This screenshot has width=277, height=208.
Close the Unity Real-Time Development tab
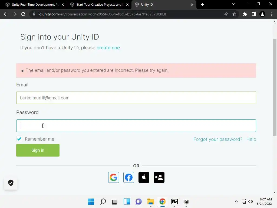pos(63,5)
